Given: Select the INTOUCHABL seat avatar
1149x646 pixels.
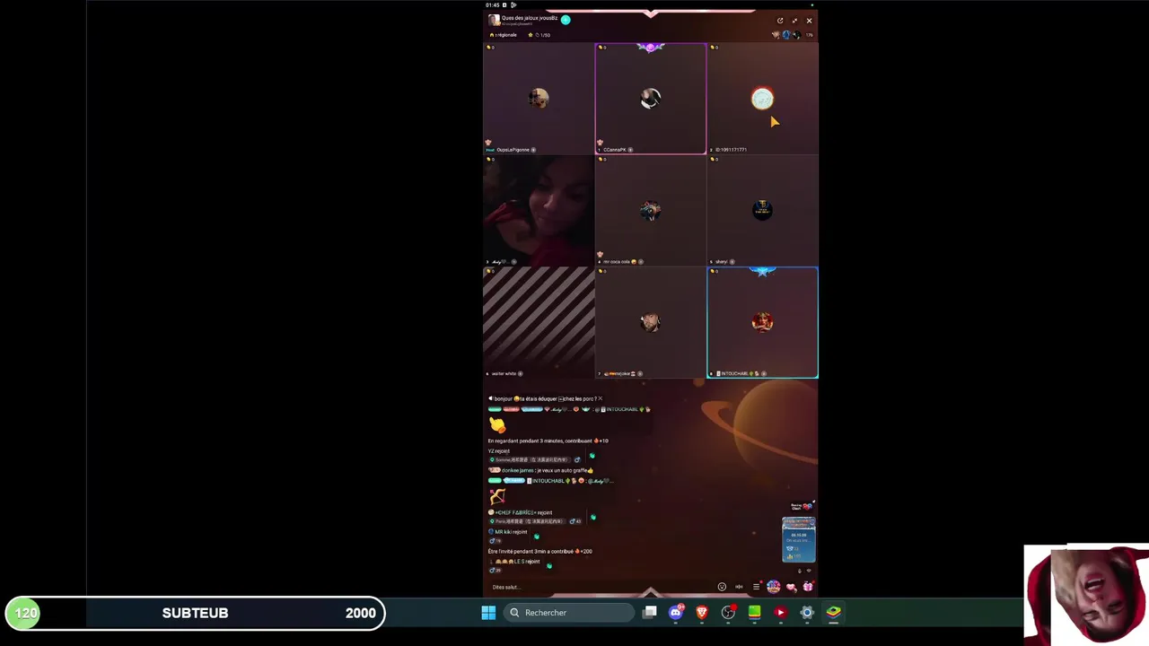Looking at the screenshot, I should [x=762, y=322].
